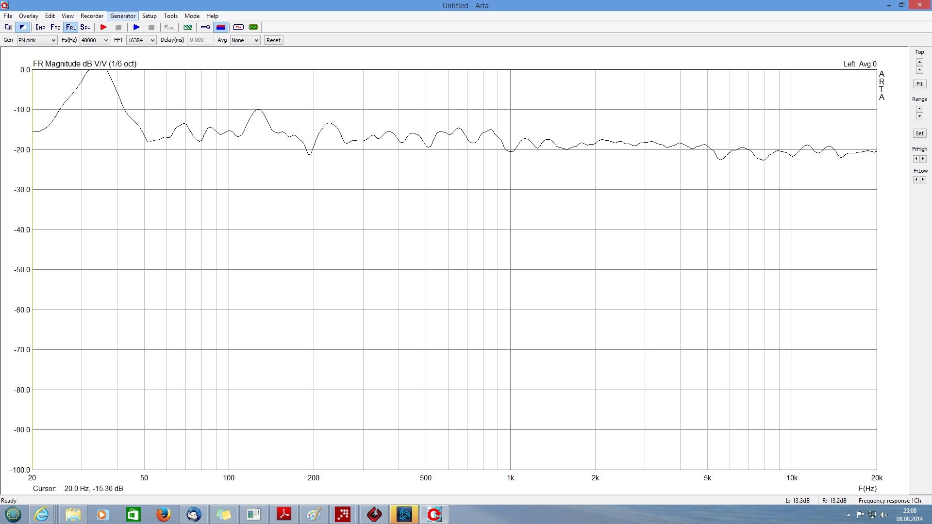Open the Setup menu
The image size is (932, 524).
click(150, 16)
